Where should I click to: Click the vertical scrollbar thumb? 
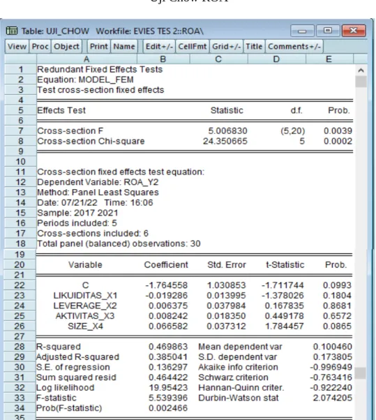tap(361, 82)
